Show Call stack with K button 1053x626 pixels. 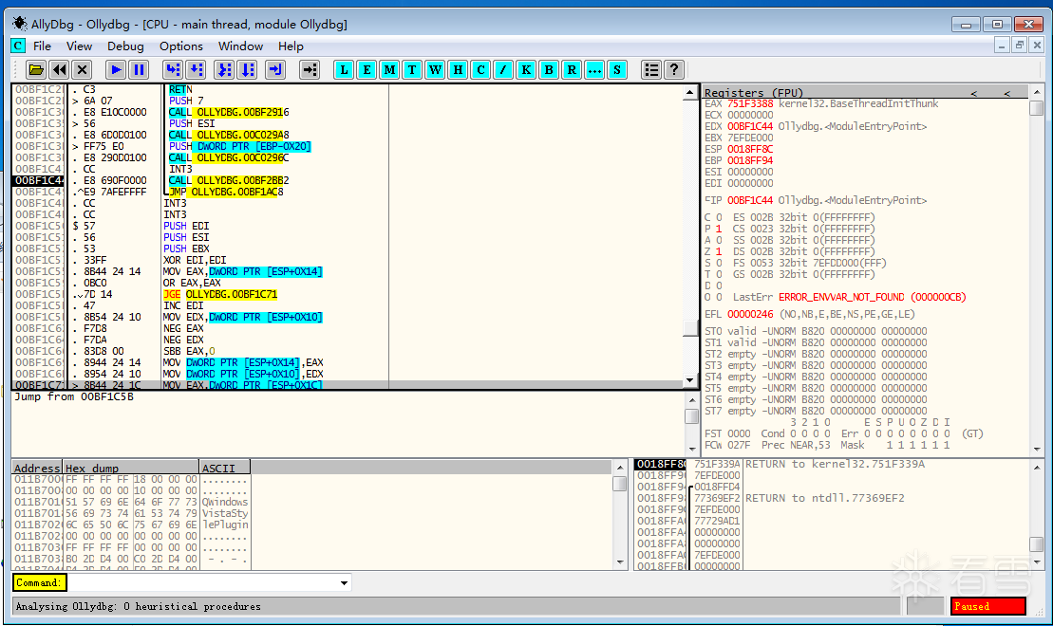click(526, 70)
